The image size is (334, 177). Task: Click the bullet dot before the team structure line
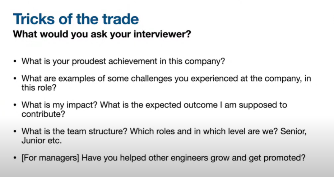pyautogui.click(x=15, y=131)
